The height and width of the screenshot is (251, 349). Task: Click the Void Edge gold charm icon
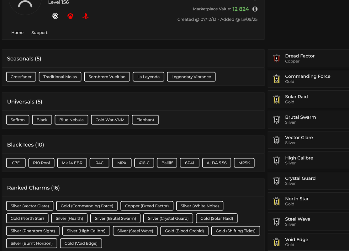pos(277,242)
